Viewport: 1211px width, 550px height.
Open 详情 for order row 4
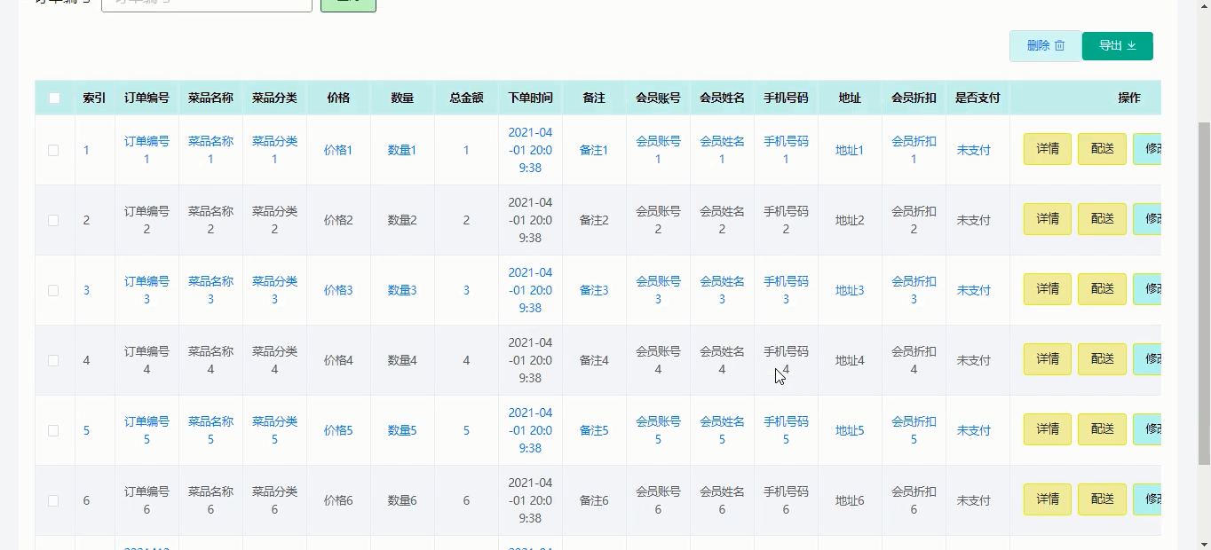1048,359
